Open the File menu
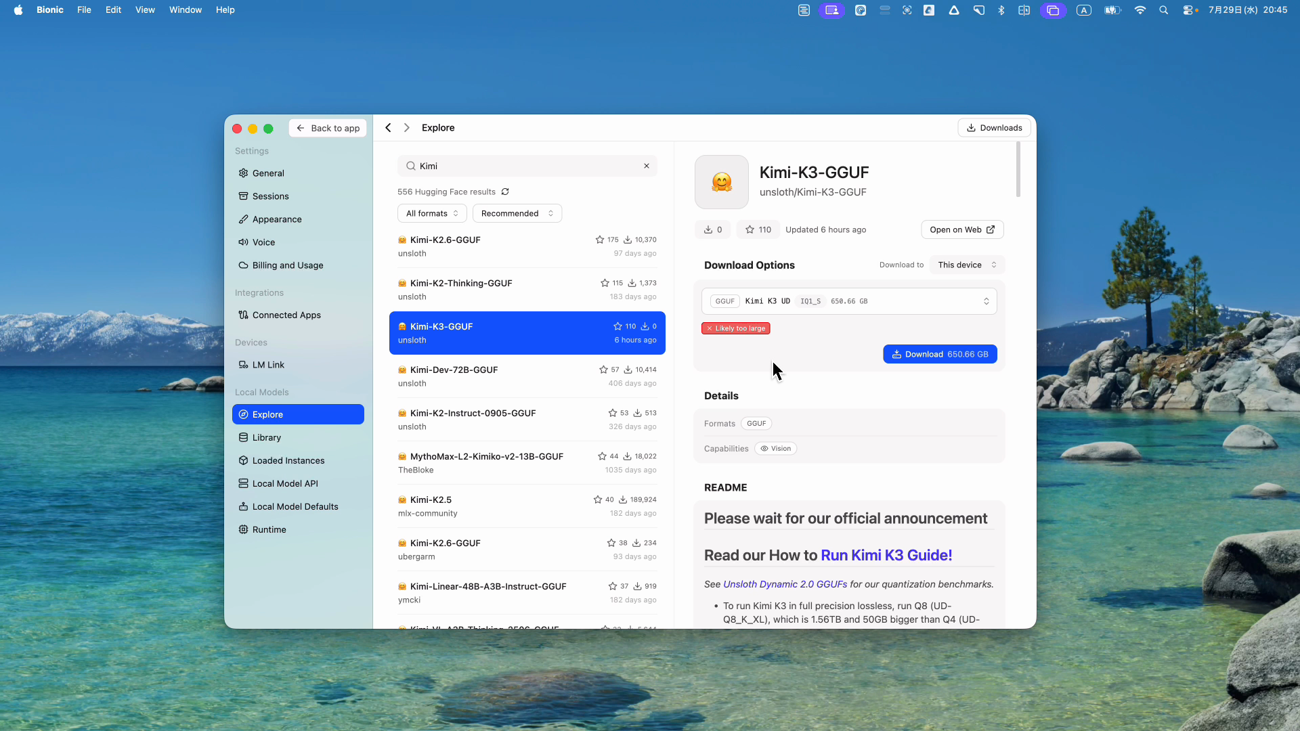1300x731 pixels. tap(84, 10)
